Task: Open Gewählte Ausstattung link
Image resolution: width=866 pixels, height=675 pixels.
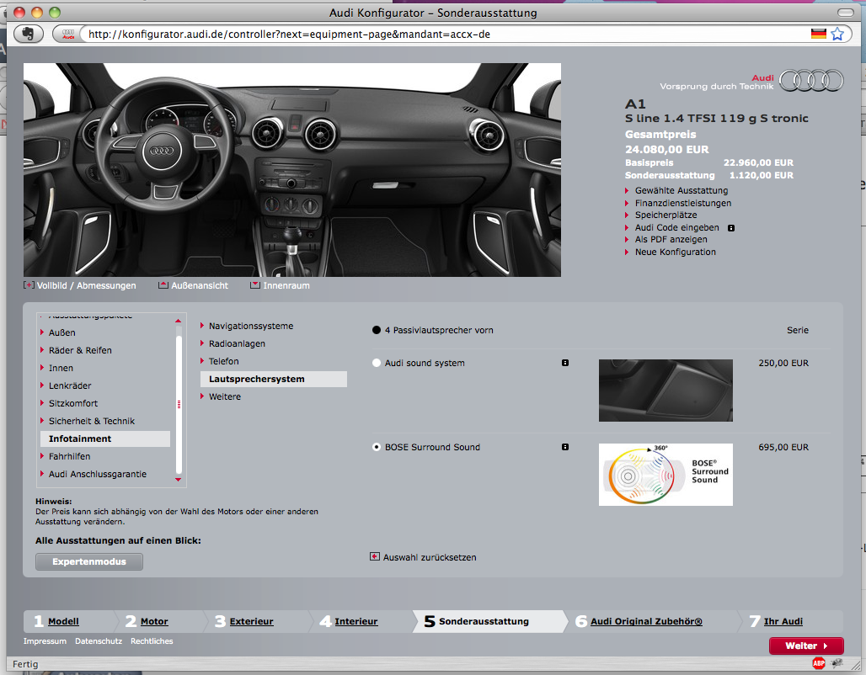Action: (681, 190)
